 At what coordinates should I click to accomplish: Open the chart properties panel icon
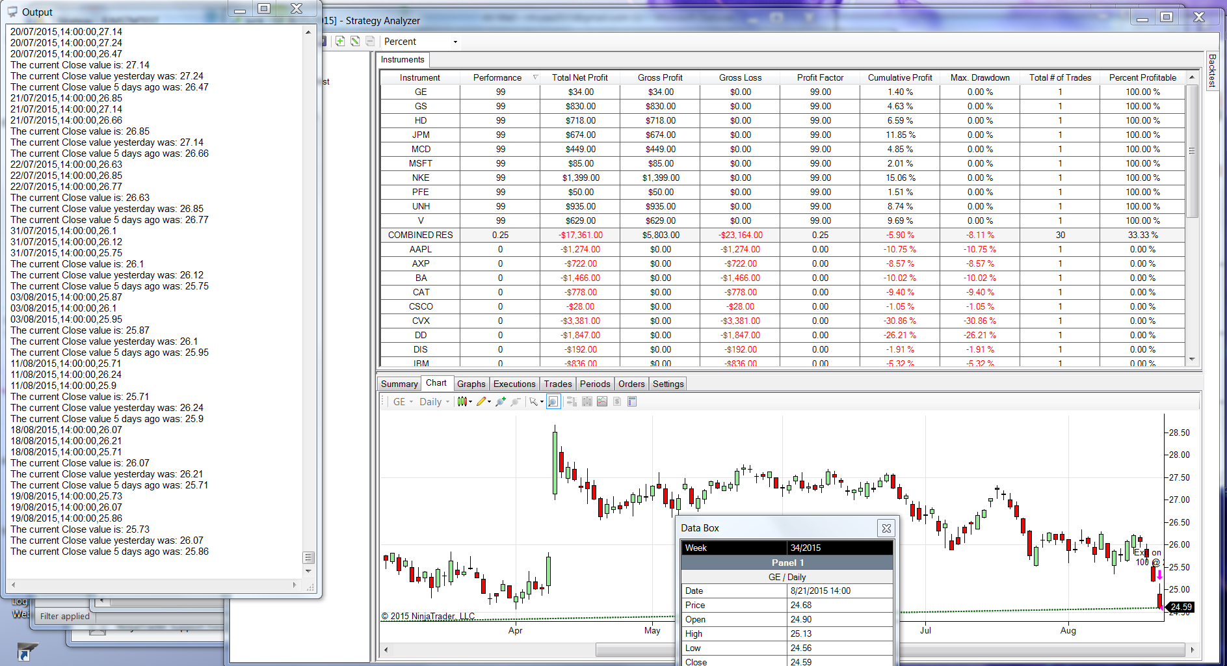point(632,402)
